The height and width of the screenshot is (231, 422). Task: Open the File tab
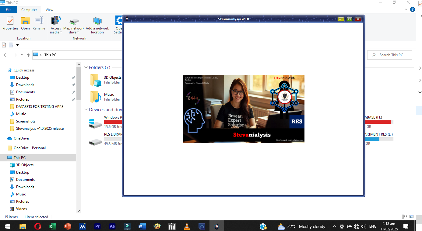pos(9,10)
